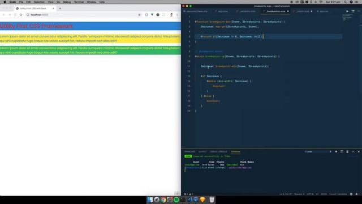
Task: Maximize the panel with the chevron-up icon
Action: point(353,152)
